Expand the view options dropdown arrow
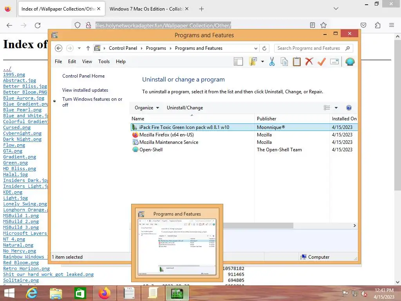 pyautogui.click(x=336, y=108)
